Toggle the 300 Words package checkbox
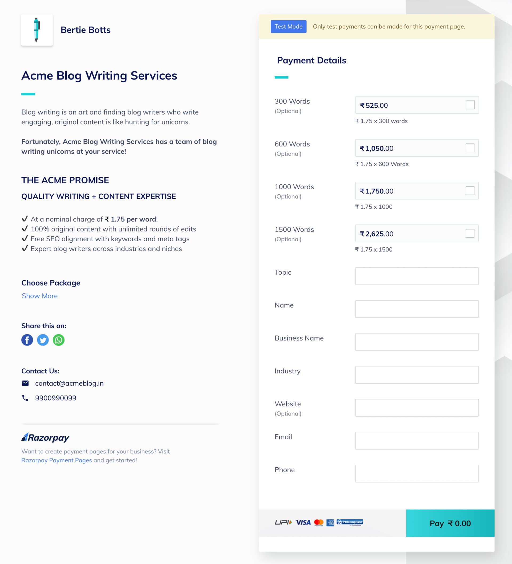 point(470,104)
